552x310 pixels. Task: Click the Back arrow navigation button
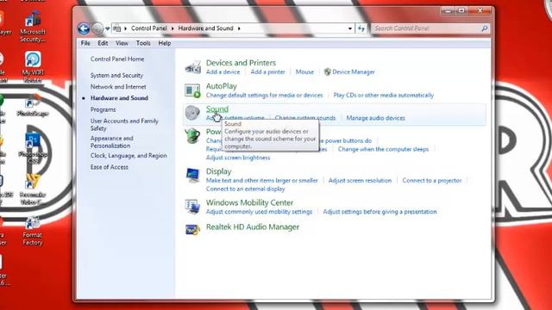[84, 28]
